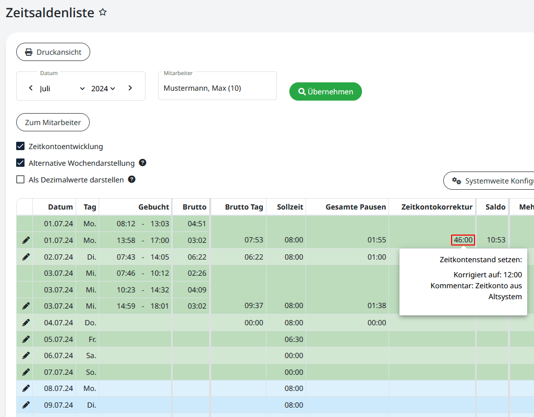The width and height of the screenshot is (534, 417).
Task: Open Systemweite Konfiguration settings
Action: [x=490, y=181]
